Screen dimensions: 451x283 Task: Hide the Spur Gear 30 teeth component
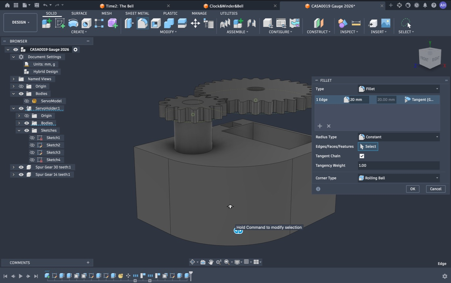[x=21, y=167]
